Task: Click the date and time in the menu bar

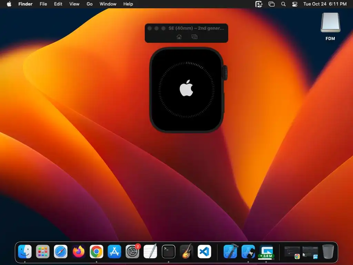Action: point(325,4)
